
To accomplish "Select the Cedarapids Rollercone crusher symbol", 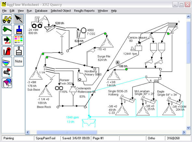I will pos(73,91).
